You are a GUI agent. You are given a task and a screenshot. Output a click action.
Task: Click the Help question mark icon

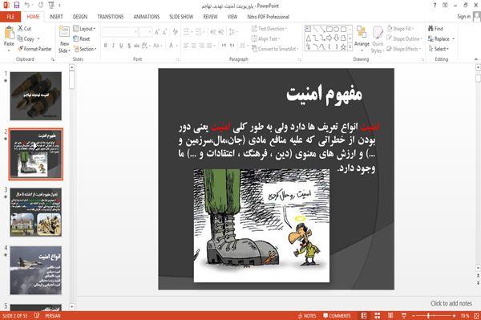click(x=435, y=6)
